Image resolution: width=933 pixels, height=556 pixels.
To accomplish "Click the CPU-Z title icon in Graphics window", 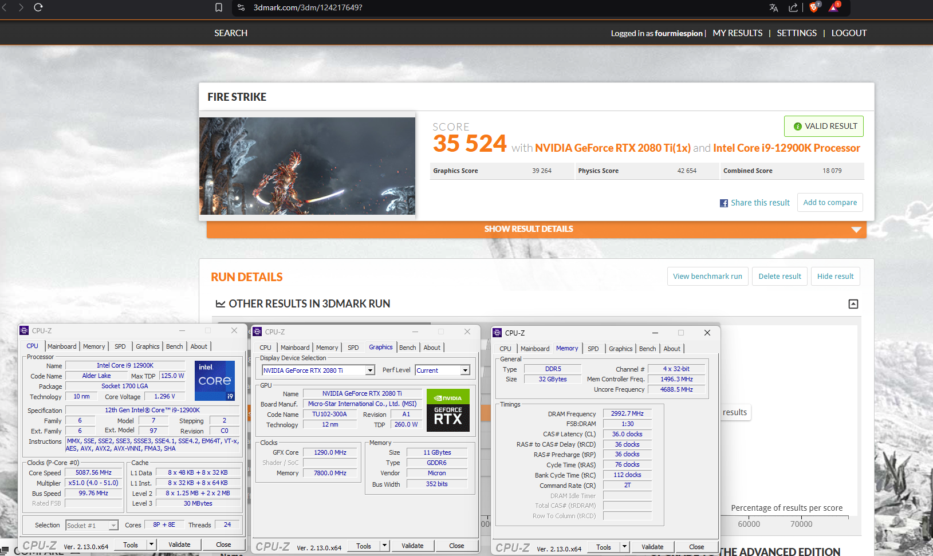I will click(x=258, y=332).
